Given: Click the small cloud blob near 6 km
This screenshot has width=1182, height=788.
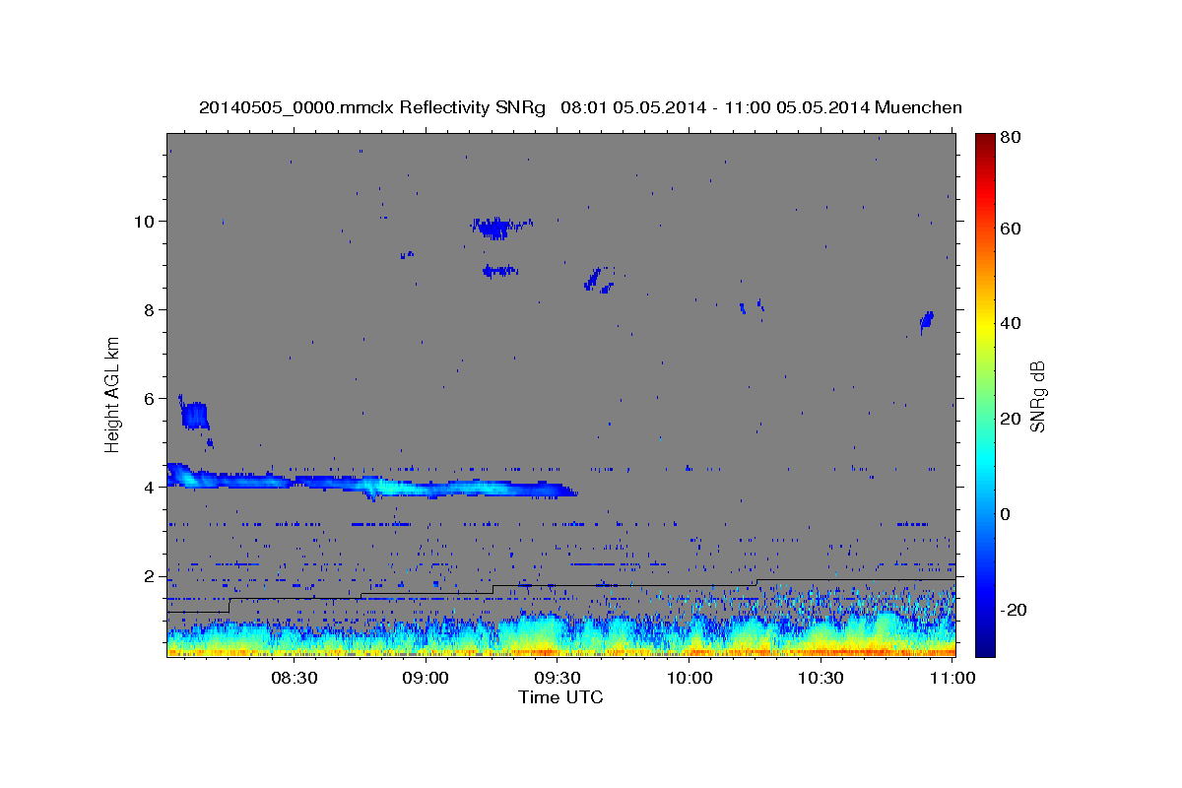Looking at the screenshot, I should (x=193, y=414).
